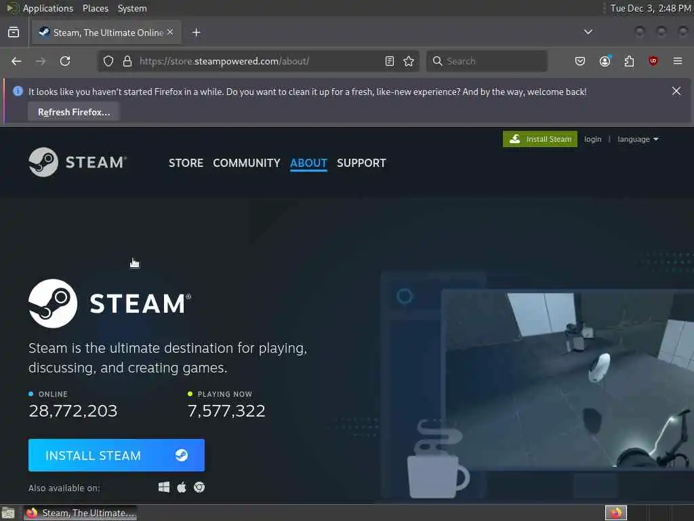Viewport: 694px width, 521px height.
Task: Click the Chrome OS platform icon
Action: point(199,487)
